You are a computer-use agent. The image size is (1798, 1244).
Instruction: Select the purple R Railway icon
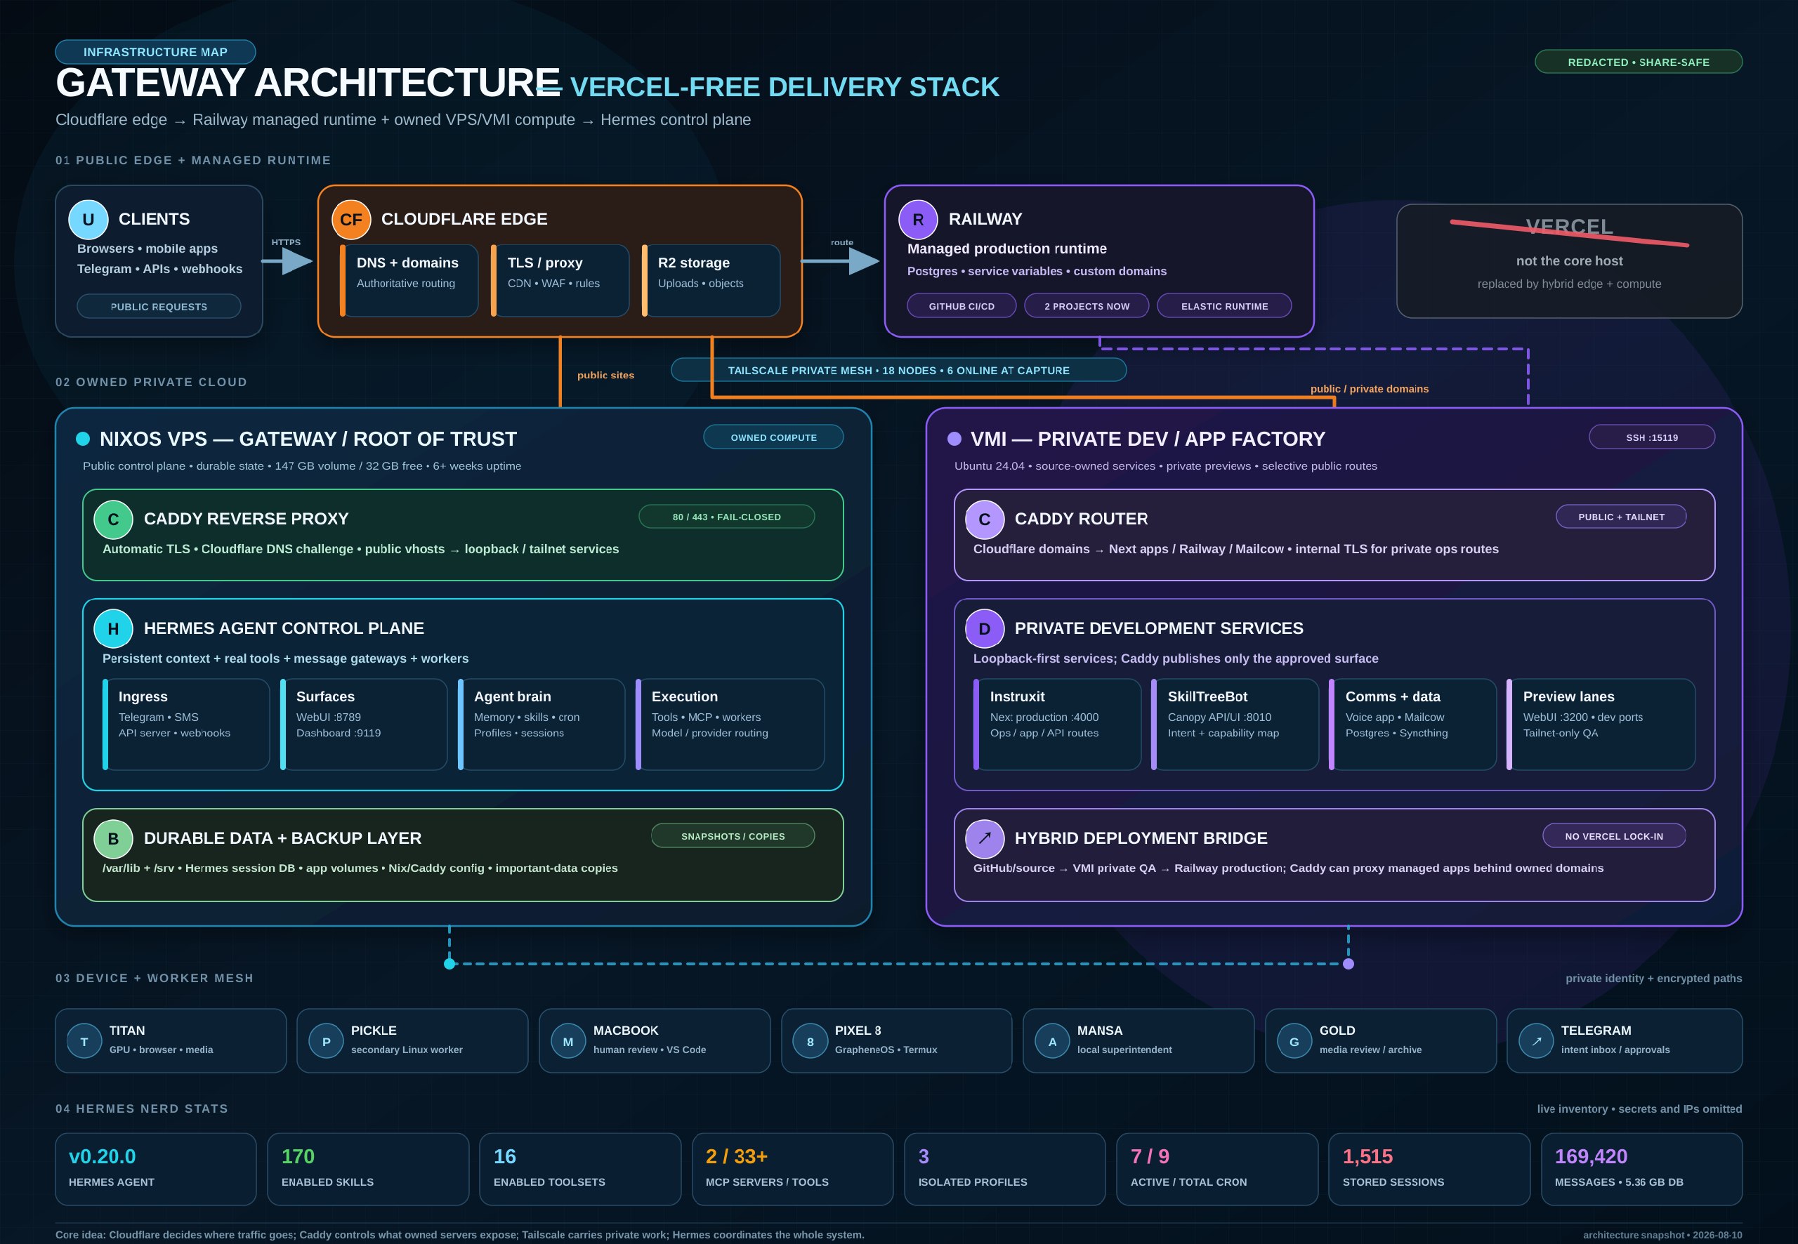(x=919, y=220)
